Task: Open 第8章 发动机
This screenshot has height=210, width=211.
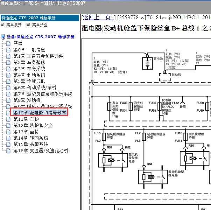Action: [27, 100]
